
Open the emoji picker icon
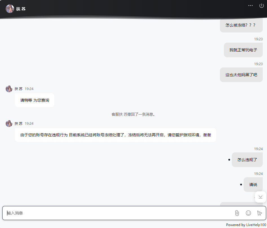[248, 213]
